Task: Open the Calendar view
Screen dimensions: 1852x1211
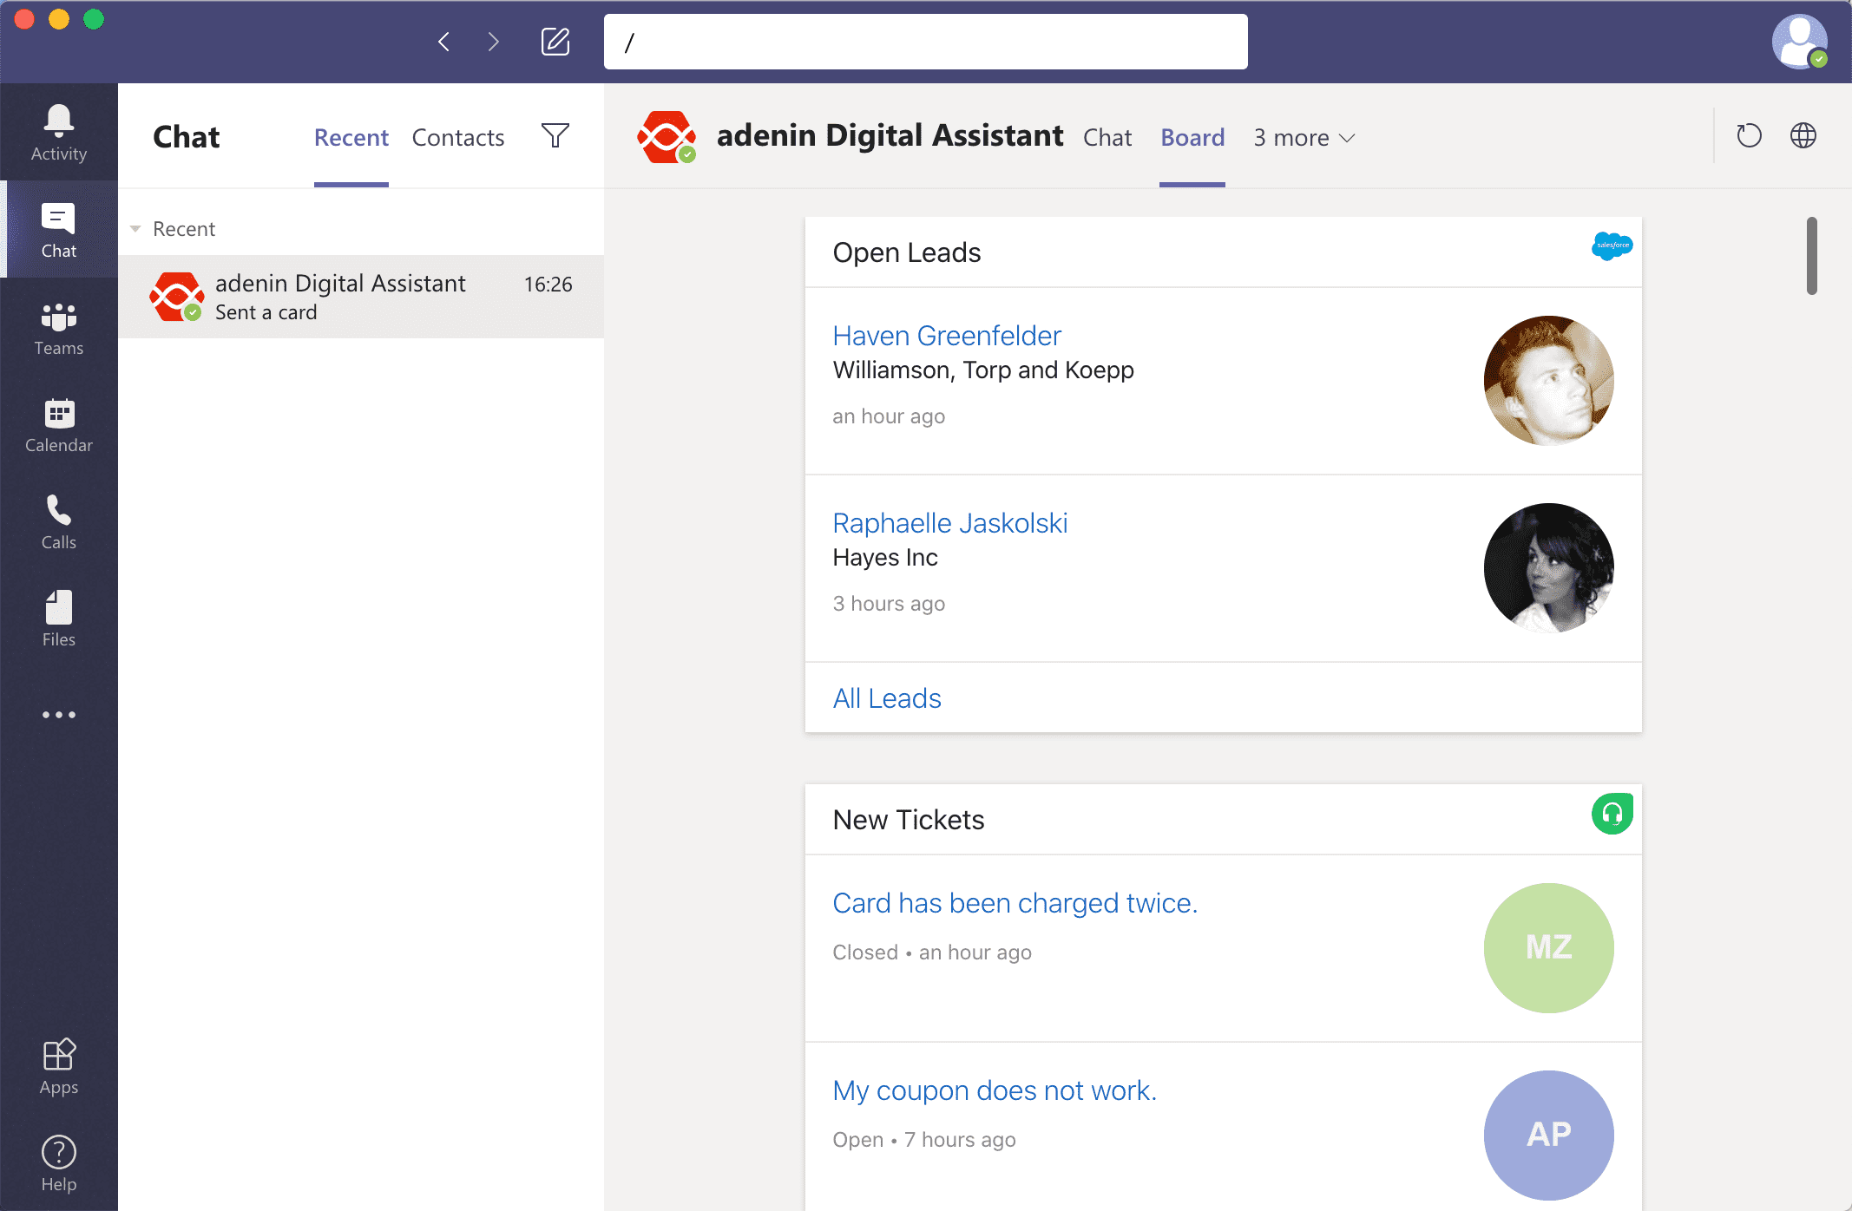Action: [59, 425]
